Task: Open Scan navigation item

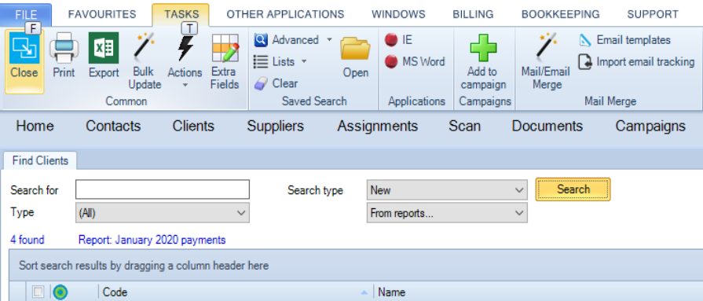Action: pos(464,126)
